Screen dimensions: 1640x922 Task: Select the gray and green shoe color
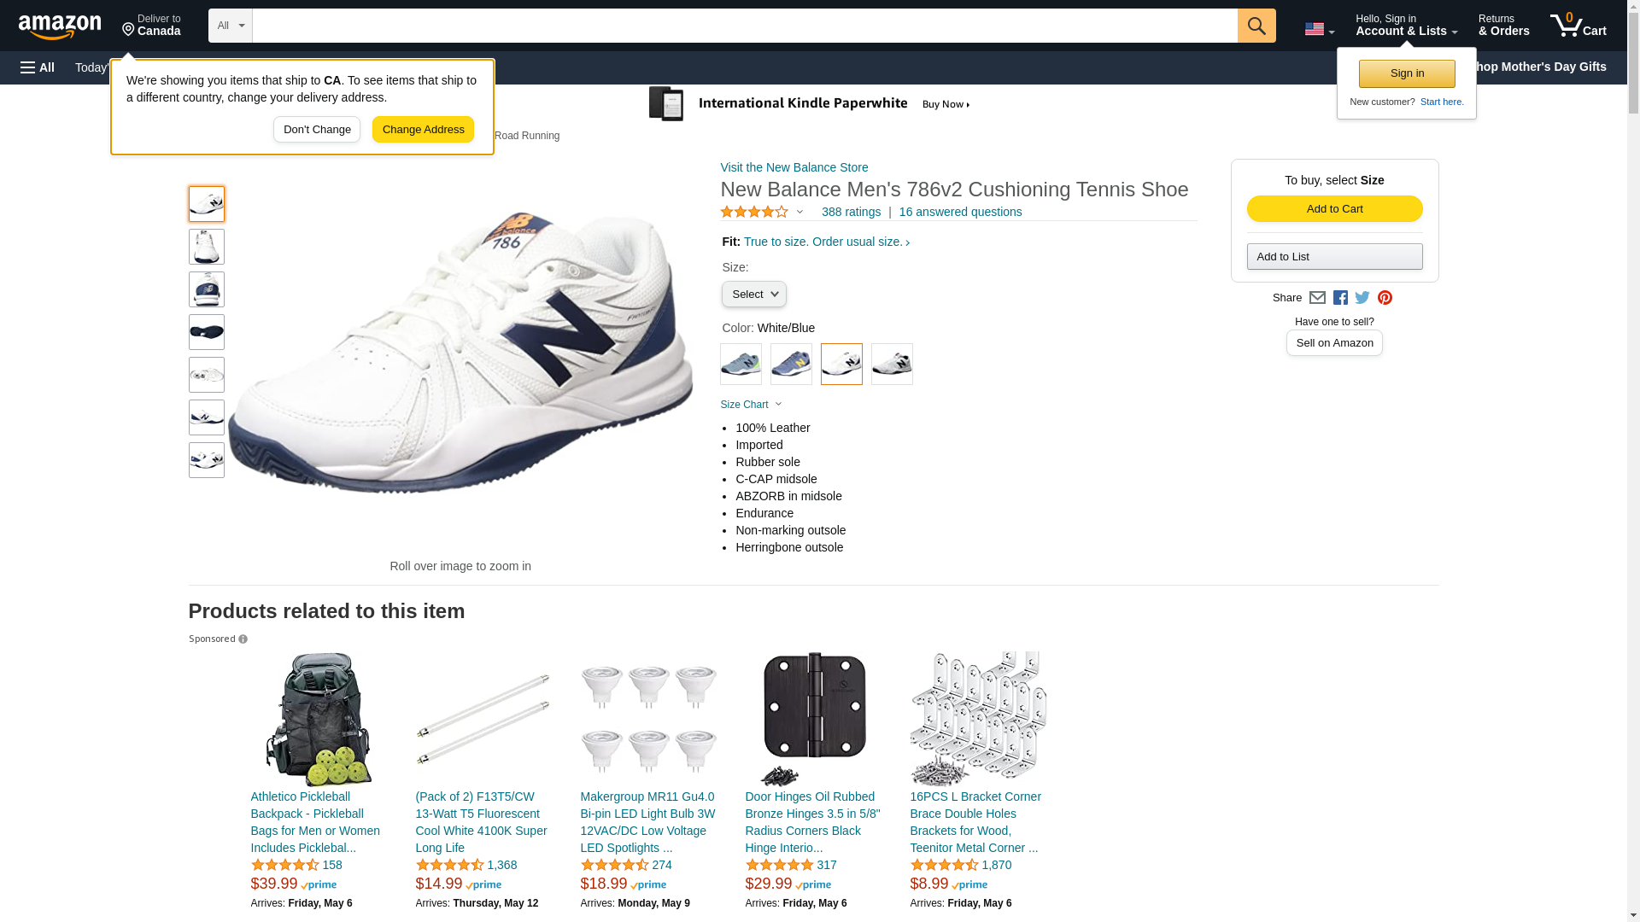[741, 365]
